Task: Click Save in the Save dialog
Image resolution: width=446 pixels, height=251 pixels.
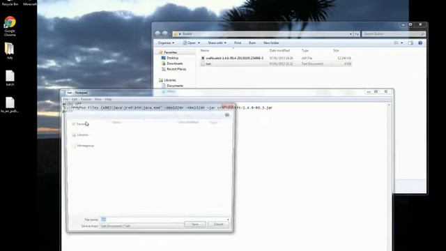Action: [x=195, y=225]
